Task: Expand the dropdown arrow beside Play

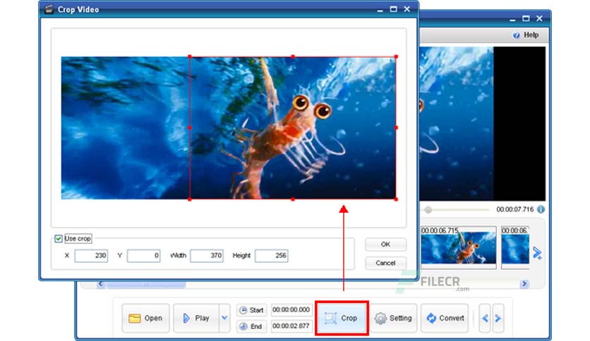Action: (x=224, y=318)
